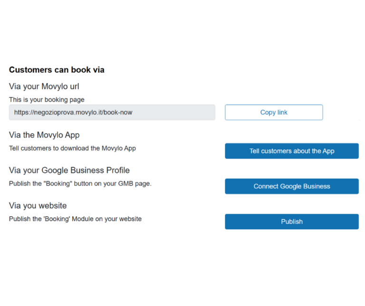The width and height of the screenshot is (365, 306).
Task: Select the "Customers can book via" heading
Action: (x=57, y=70)
